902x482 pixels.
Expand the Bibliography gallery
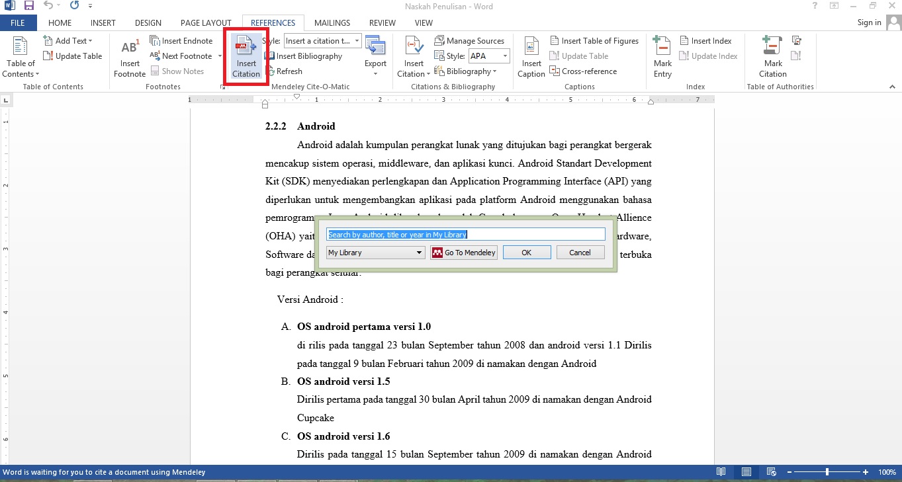tap(466, 71)
